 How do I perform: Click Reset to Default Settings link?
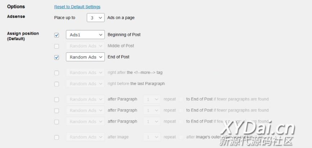[x=77, y=7]
